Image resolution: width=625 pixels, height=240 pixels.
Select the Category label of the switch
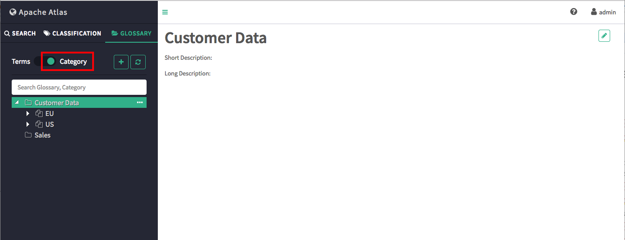pyautogui.click(x=73, y=62)
